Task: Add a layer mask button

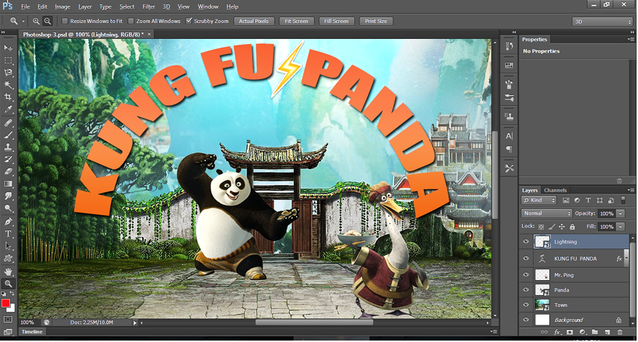Action: coord(570,332)
